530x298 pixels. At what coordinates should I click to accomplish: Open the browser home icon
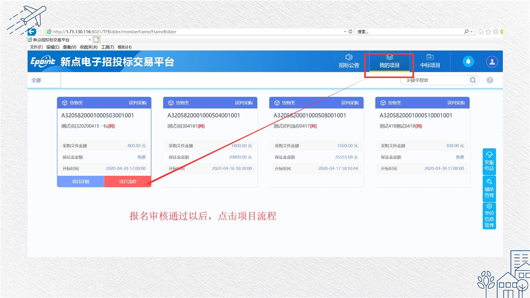(x=481, y=32)
